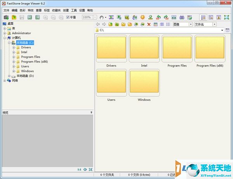
Task: Click the printer icon
Action: tap(182, 17)
